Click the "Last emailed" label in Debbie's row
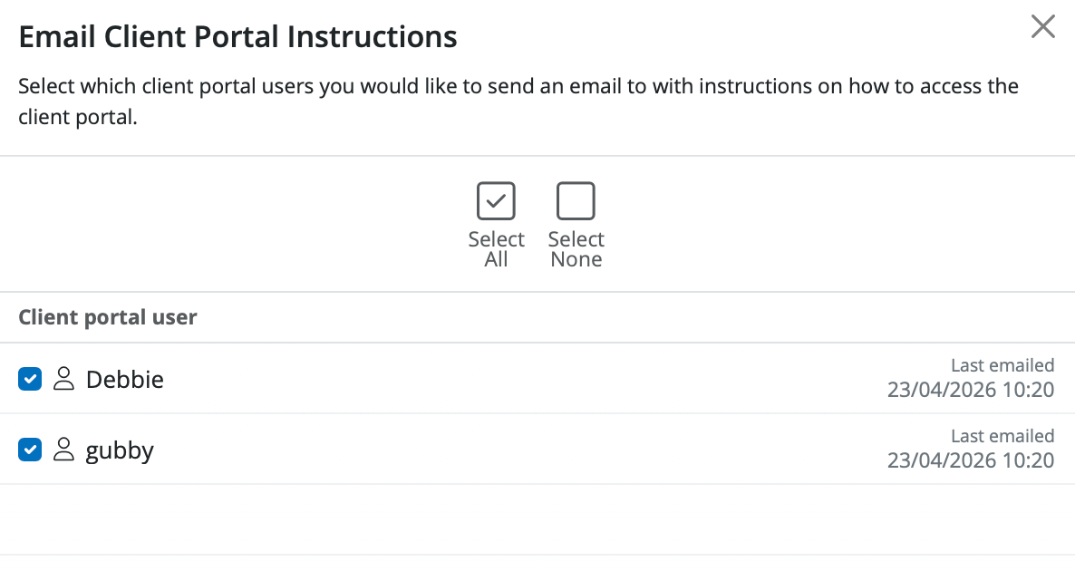This screenshot has height=571, width=1075. [1002, 365]
